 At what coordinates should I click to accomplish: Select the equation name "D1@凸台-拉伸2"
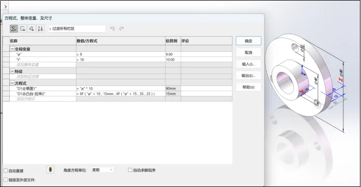point(43,94)
